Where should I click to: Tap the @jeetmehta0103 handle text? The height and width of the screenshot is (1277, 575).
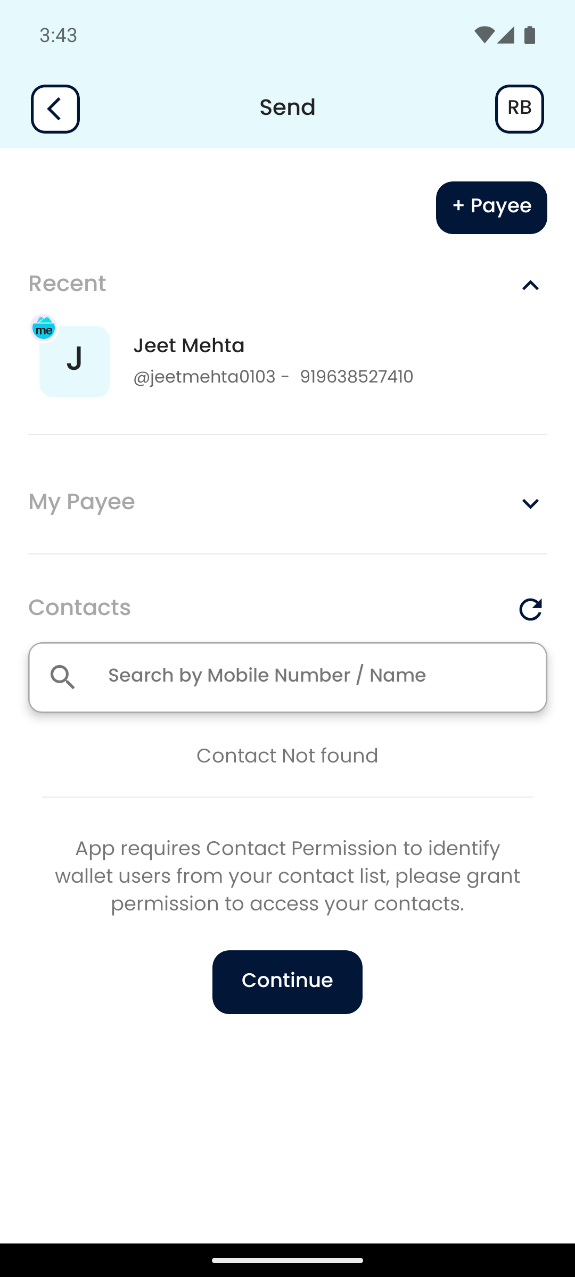(x=204, y=377)
